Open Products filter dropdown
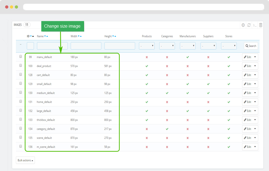The height and width of the screenshot is (171, 269). [147, 46]
